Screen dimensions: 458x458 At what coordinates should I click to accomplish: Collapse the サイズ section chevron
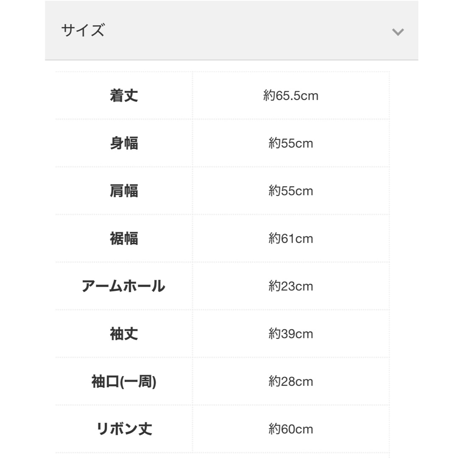(397, 31)
